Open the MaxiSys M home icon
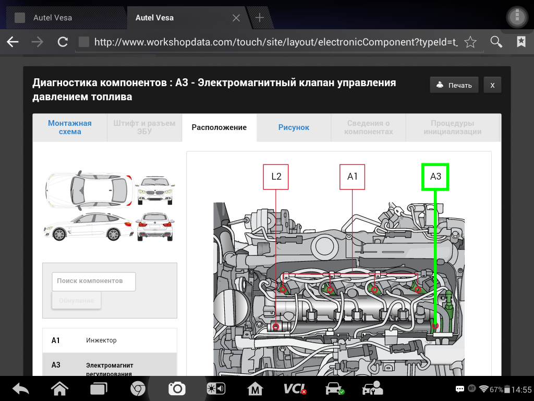The image size is (534, 401). coord(254,388)
